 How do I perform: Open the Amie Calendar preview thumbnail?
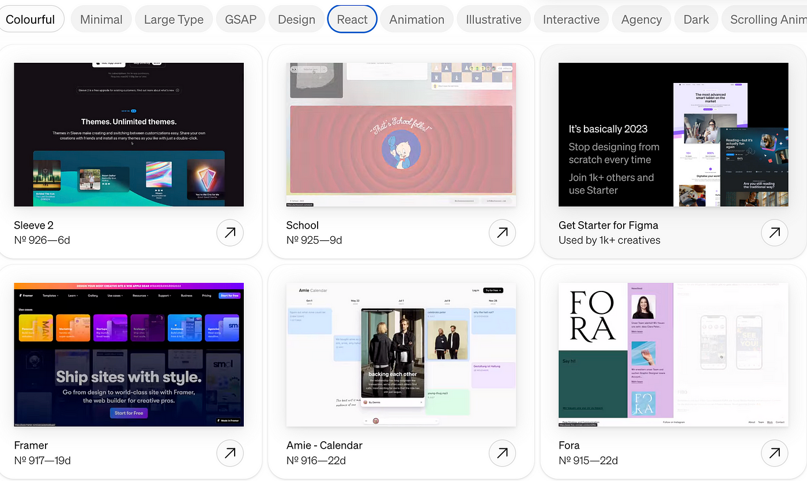(x=401, y=355)
